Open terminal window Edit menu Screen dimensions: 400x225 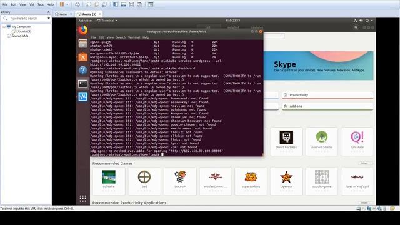101,37
